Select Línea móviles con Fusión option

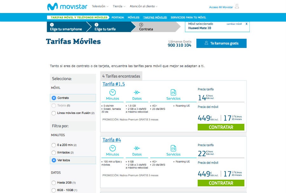[54, 113]
